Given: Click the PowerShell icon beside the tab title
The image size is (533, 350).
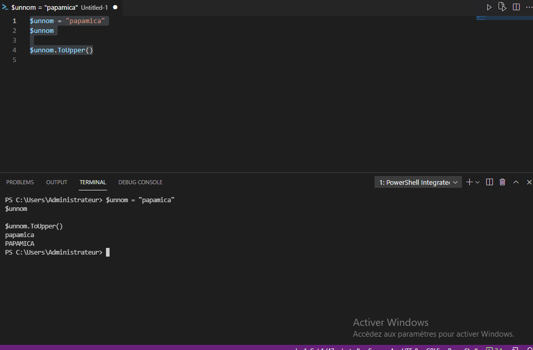Looking at the screenshot, I should click(x=5, y=7).
